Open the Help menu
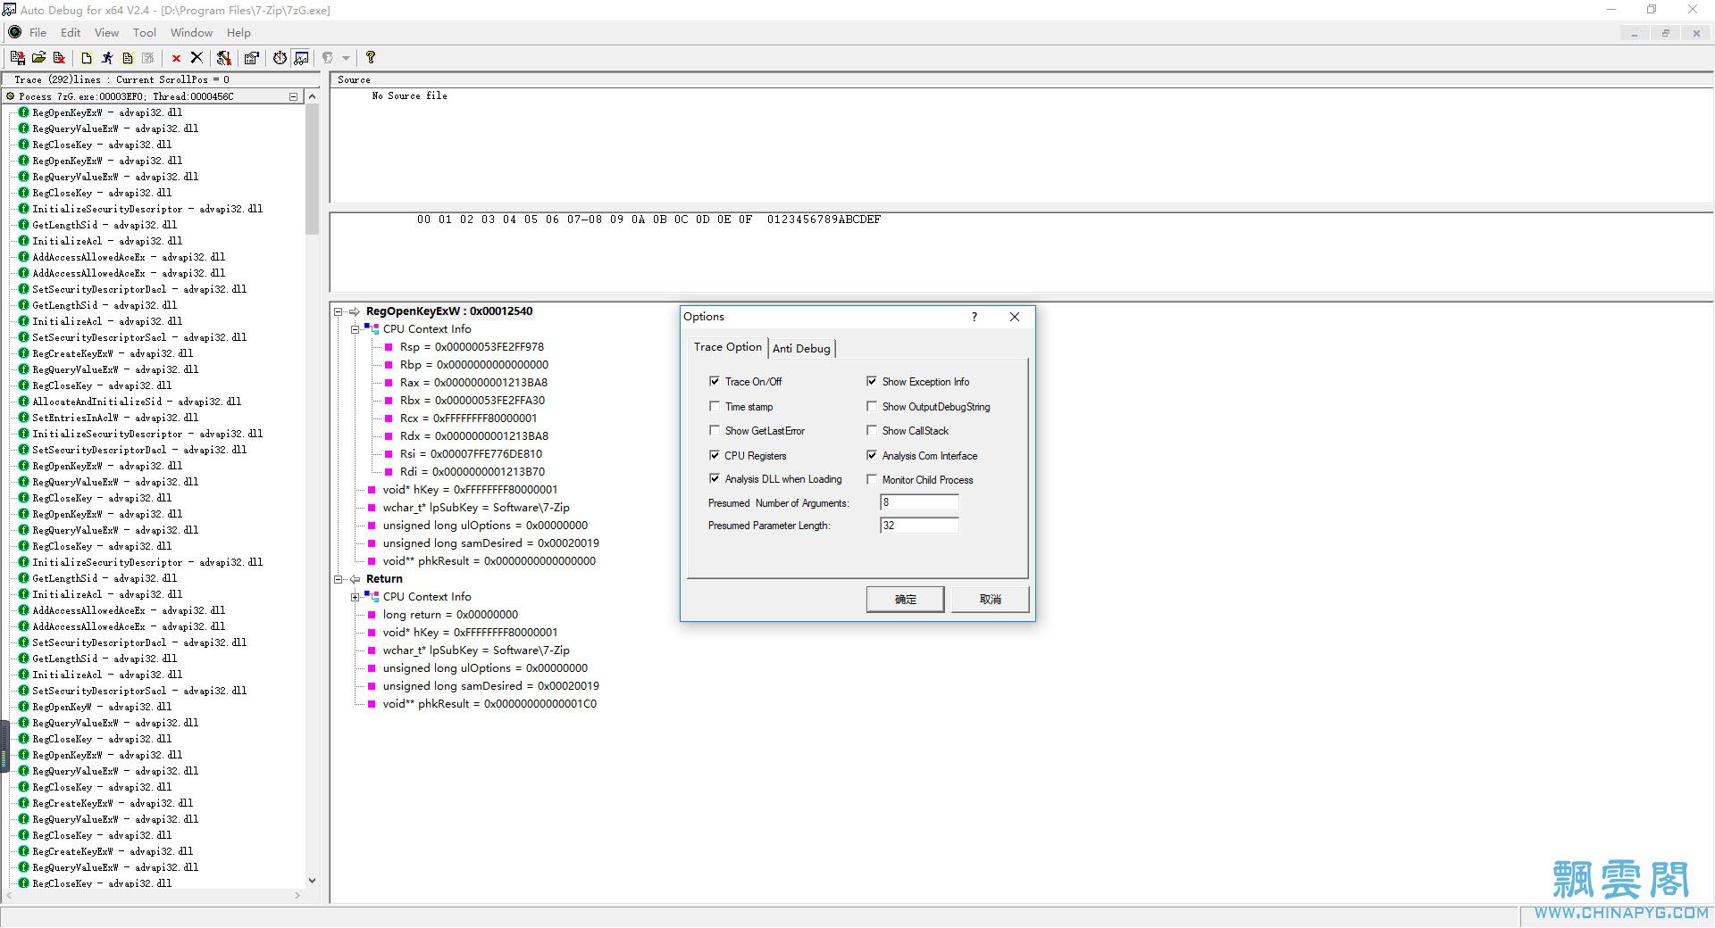This screenshot has height=928, width=1715. pyautogui.click(x=238, y=32)
